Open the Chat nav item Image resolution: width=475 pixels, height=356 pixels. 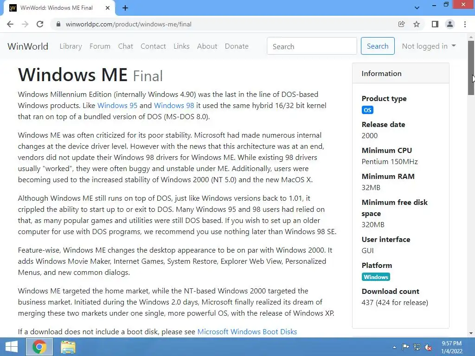(x=125, y=46)
